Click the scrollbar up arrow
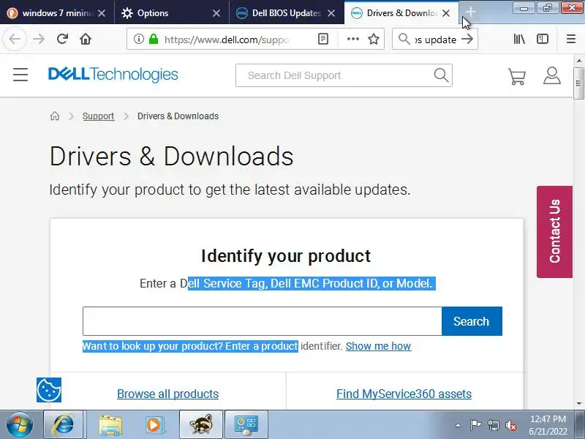The width and height of the screenshot is (585, 439). (x=578, y=60)
